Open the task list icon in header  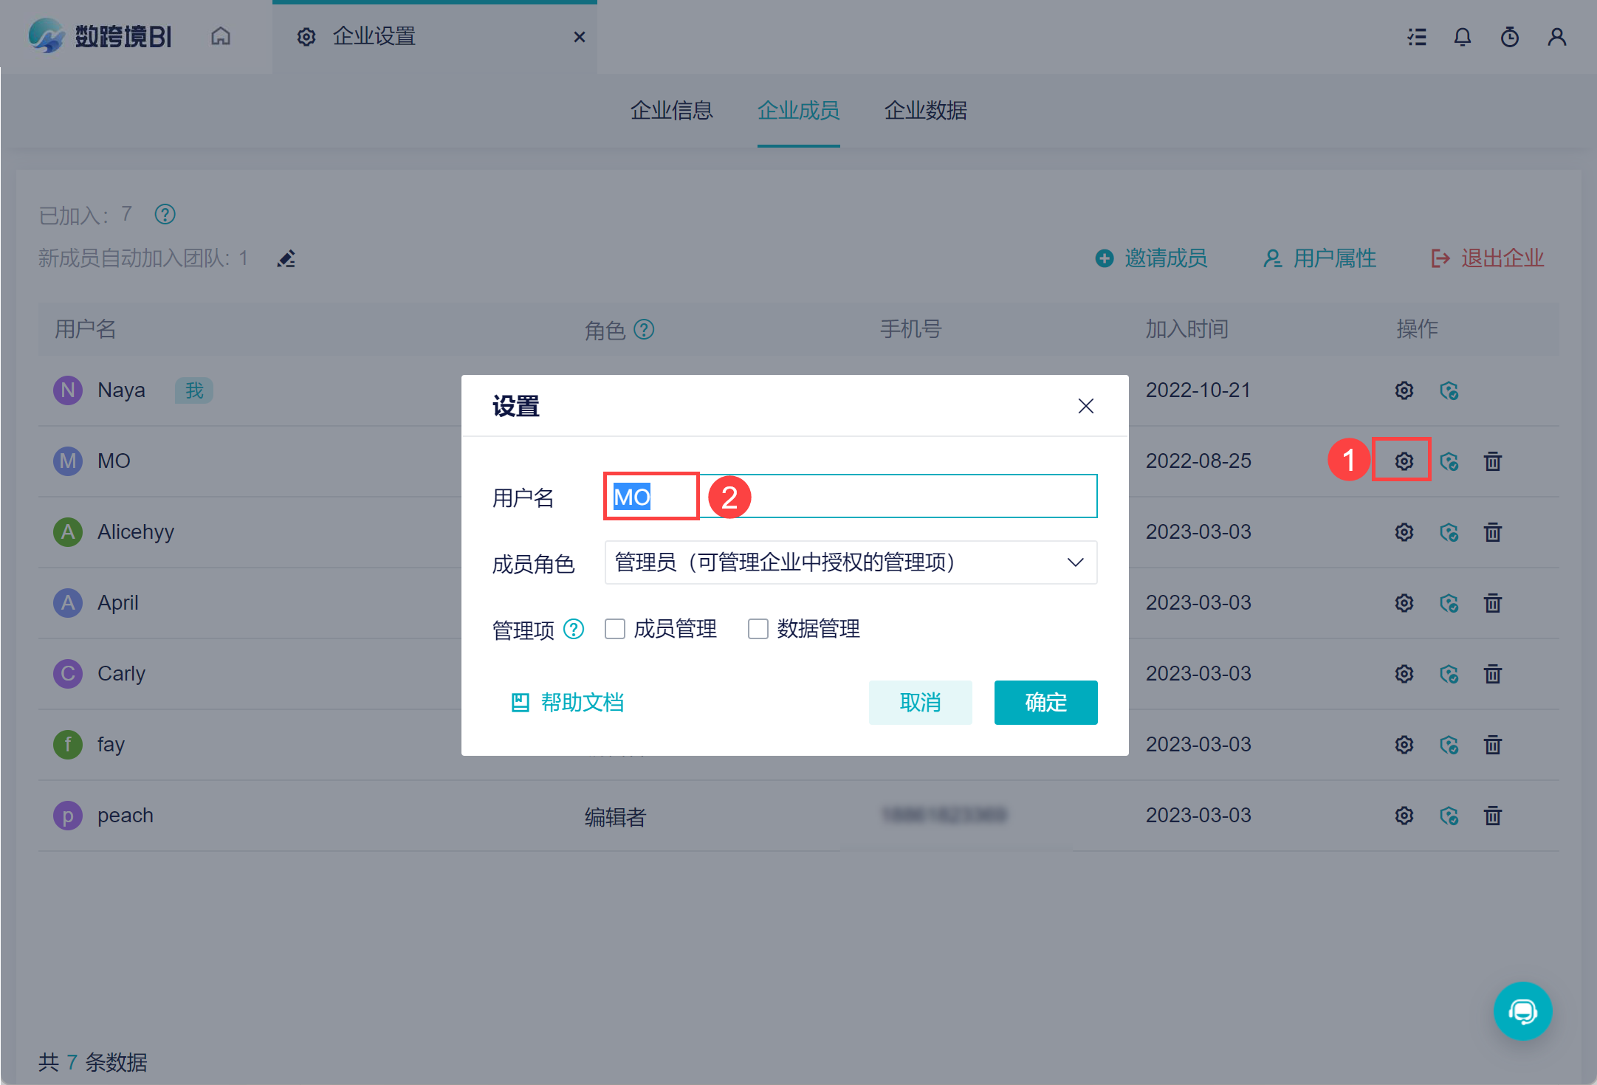pyautogui.click(x=1416, y=37)
